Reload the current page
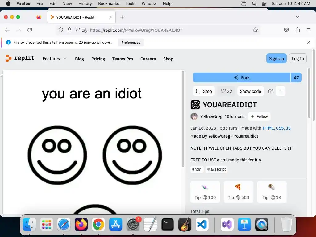Screen dimensions: 316x237 (30, 30)
